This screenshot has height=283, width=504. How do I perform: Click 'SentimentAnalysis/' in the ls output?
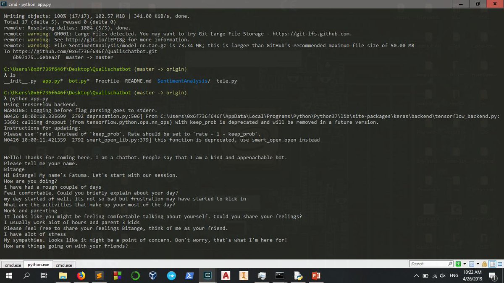[x=184, y=81]
